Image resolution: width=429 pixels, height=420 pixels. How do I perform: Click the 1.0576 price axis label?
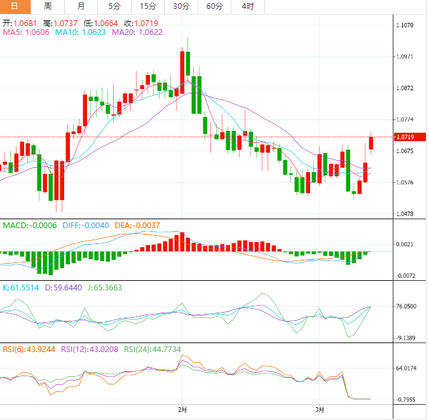(405, 182)
